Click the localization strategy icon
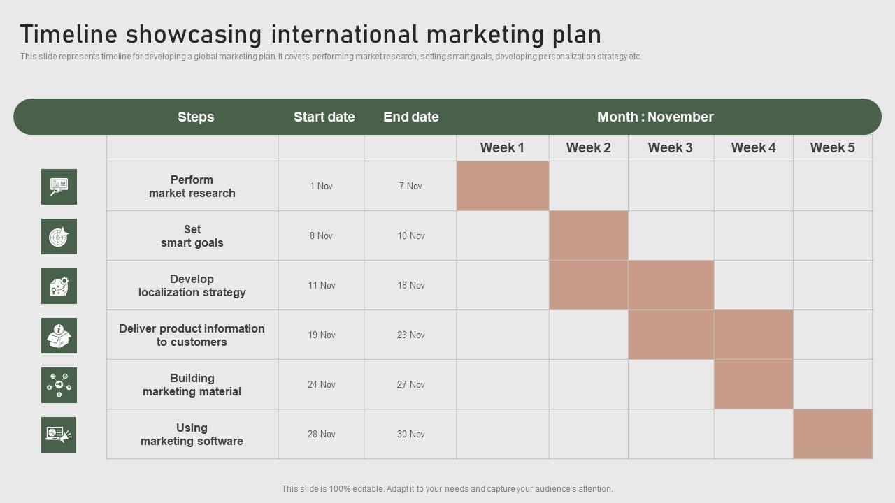Screen dimensions: 895x503 (59, 286)
